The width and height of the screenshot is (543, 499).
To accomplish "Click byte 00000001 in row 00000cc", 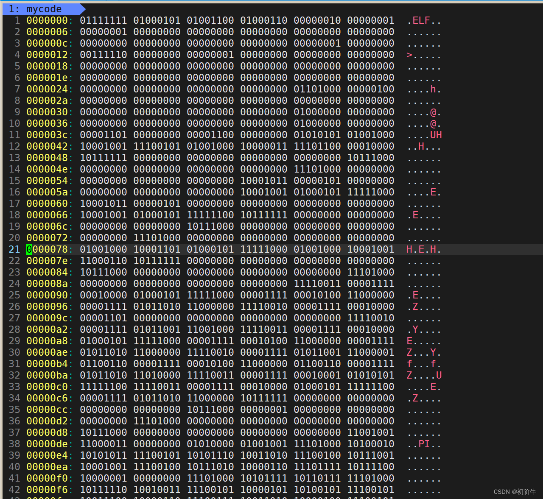I will (x=264, y=410).
